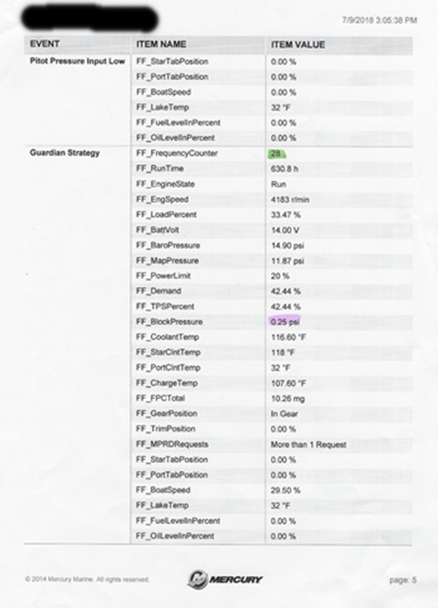The width and height of the screenshot is (438, 608).
Task: Click the FF_RunTime value 630.8 h
Action: click(x=285, y=169)
